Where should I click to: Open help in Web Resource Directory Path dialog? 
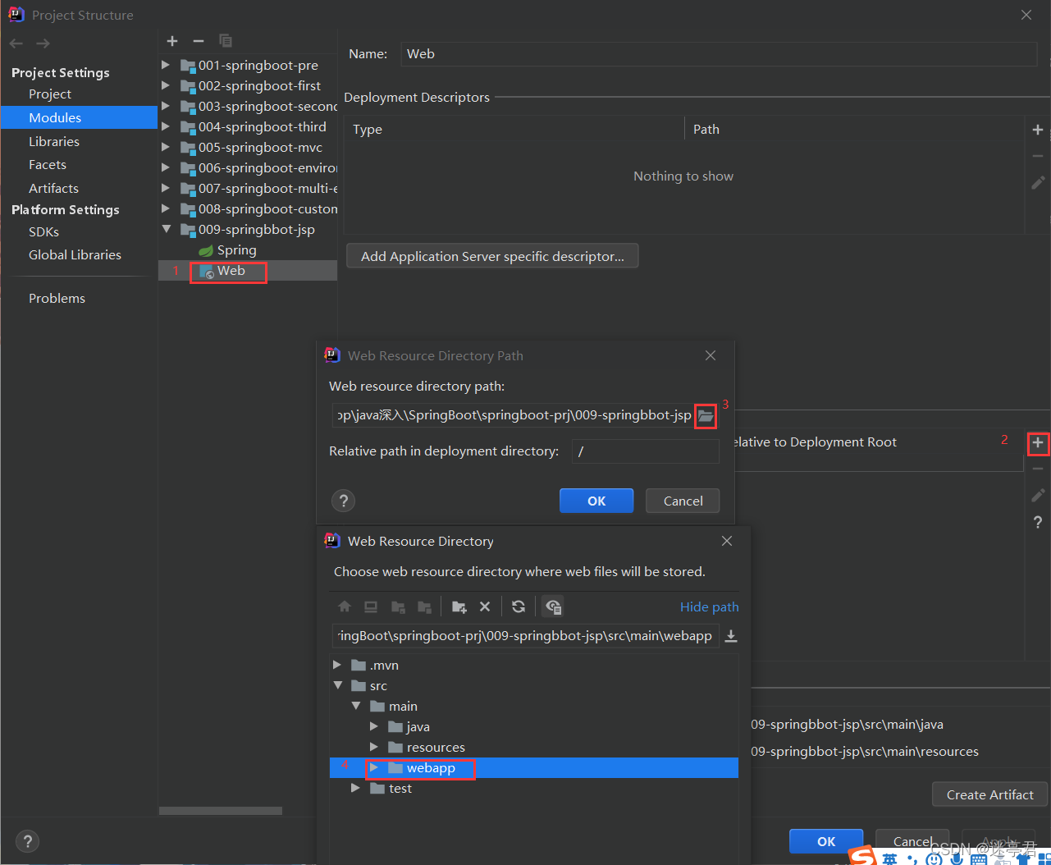pyautogui.click(x=344, y=501)
